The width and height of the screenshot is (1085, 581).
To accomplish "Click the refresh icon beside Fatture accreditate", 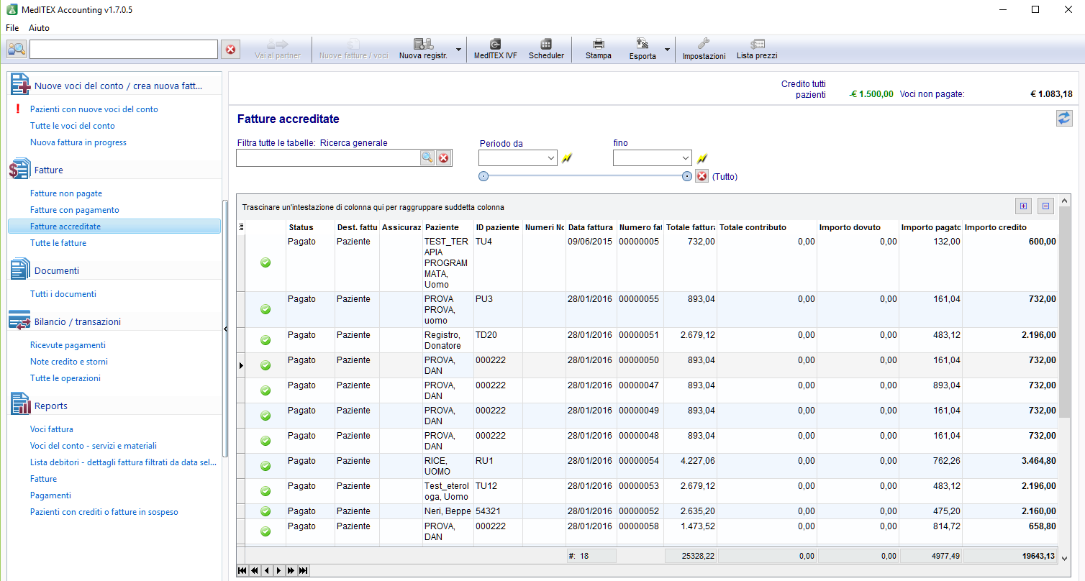I will (1064, 119).
